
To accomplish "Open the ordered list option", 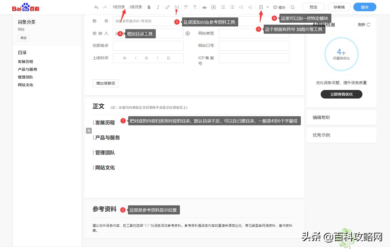I will coord(223,7).
